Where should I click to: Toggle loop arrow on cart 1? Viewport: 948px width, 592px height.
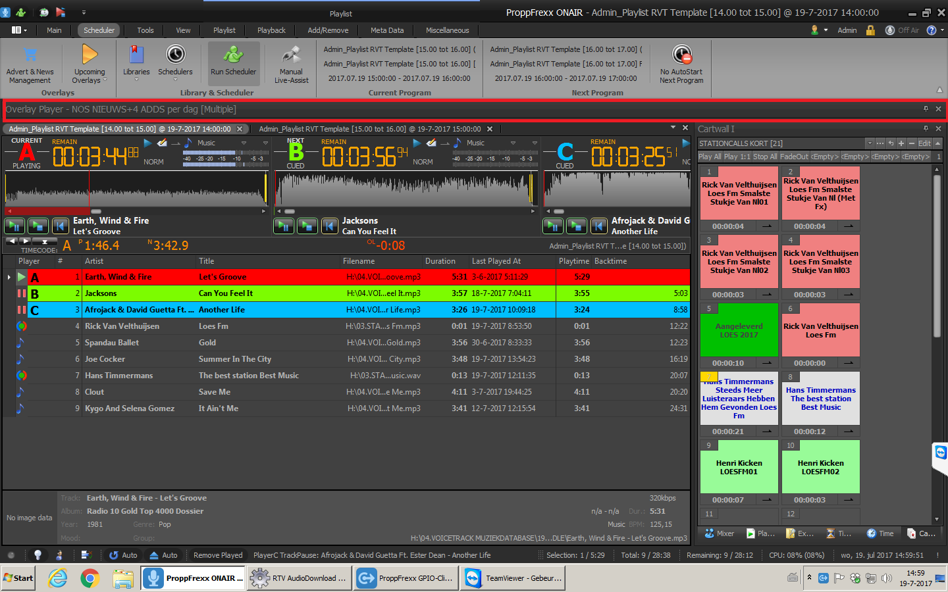pyautogui.click(x=767, y=226)
